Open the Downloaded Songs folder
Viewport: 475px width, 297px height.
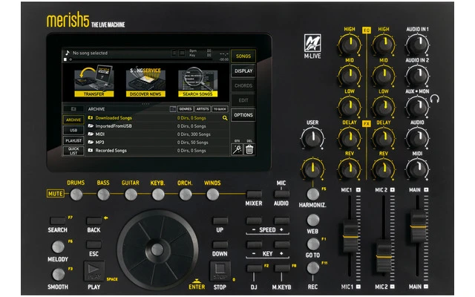coord(157,118)
